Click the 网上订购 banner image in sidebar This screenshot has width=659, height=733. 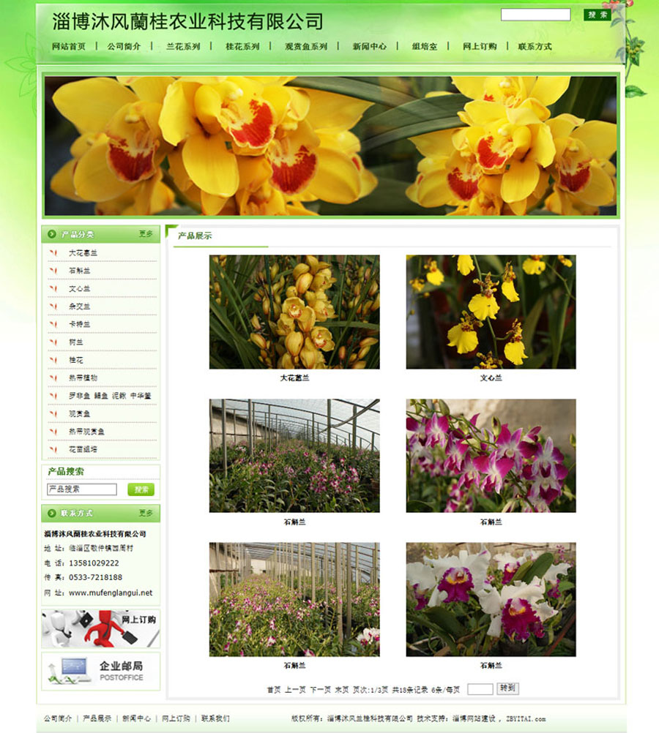click(x=100, y=628)
